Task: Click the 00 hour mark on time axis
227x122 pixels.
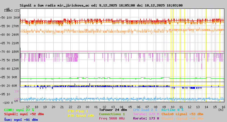Action: tap(87, 107)
